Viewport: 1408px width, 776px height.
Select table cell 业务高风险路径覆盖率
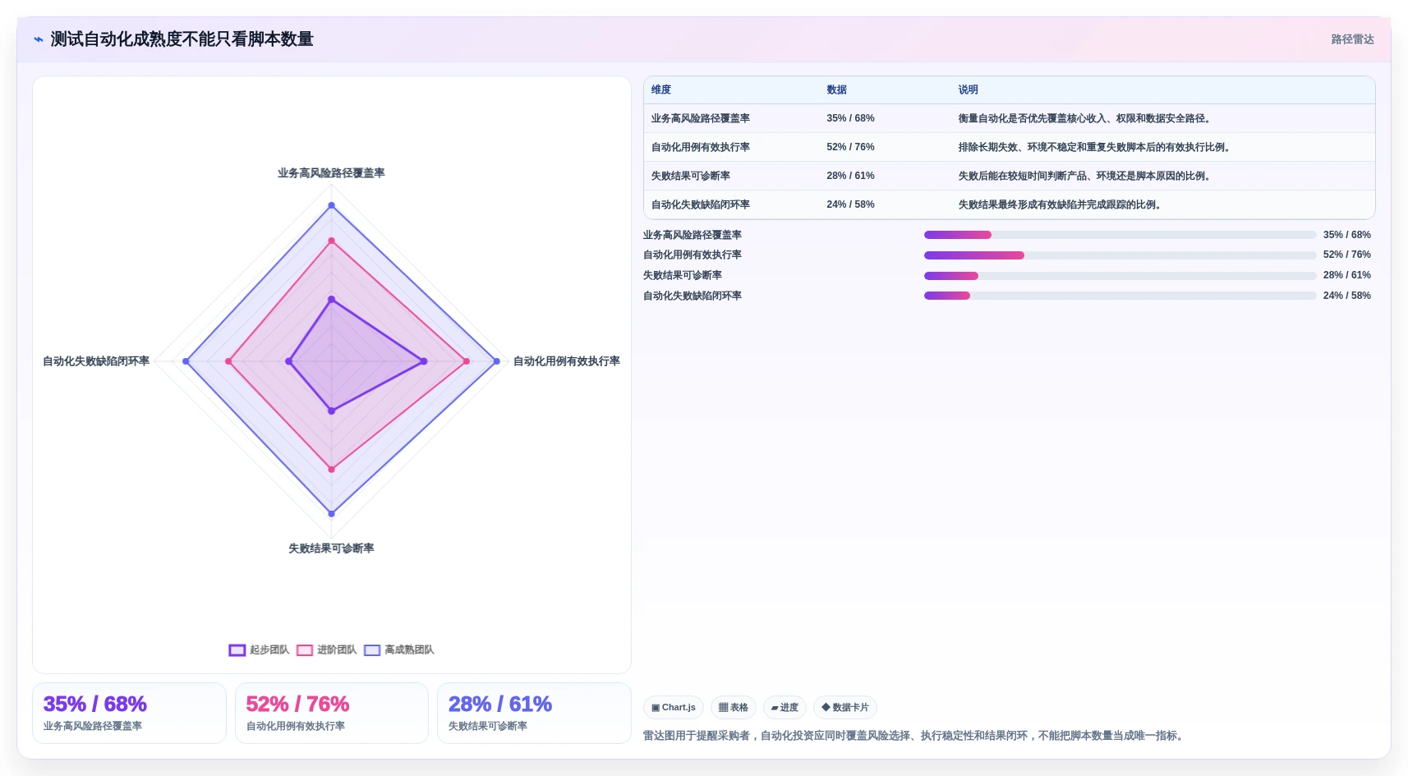point(701,119)
